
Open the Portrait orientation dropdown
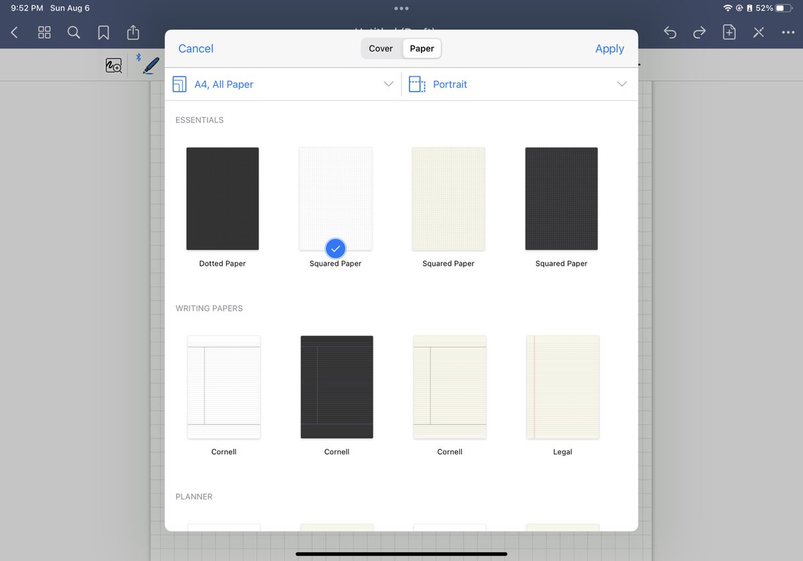(x=519, y=84)
